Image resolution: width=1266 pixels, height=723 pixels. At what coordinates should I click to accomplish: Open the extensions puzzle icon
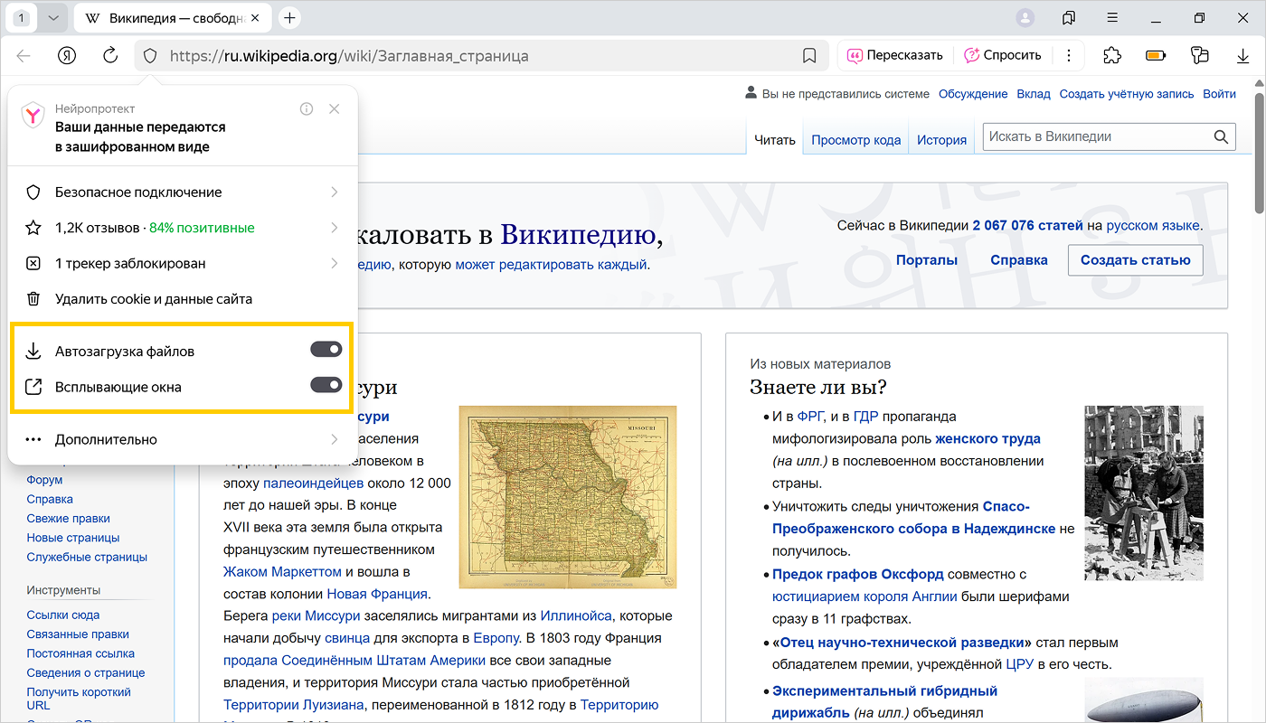[x=1112, y=56]
